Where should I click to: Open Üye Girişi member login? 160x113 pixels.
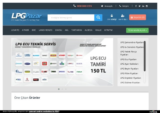pyautogui.click(x=112, y=17)
